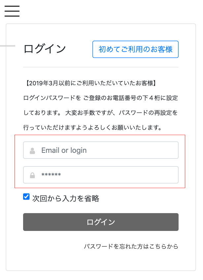Click blank card area below password link

101,261
